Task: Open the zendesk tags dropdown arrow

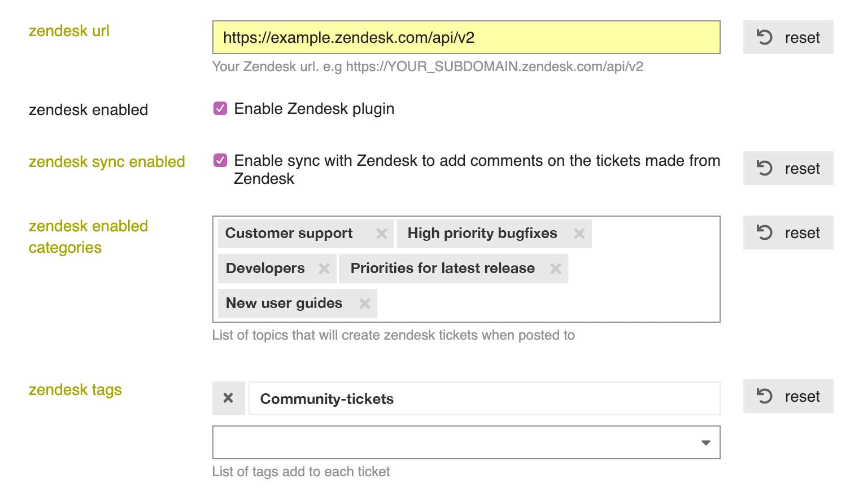Action: (705, 442)
